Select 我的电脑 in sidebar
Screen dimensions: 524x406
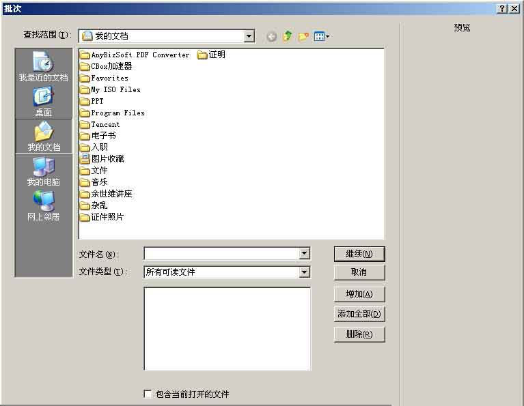(x=44, y=172)
